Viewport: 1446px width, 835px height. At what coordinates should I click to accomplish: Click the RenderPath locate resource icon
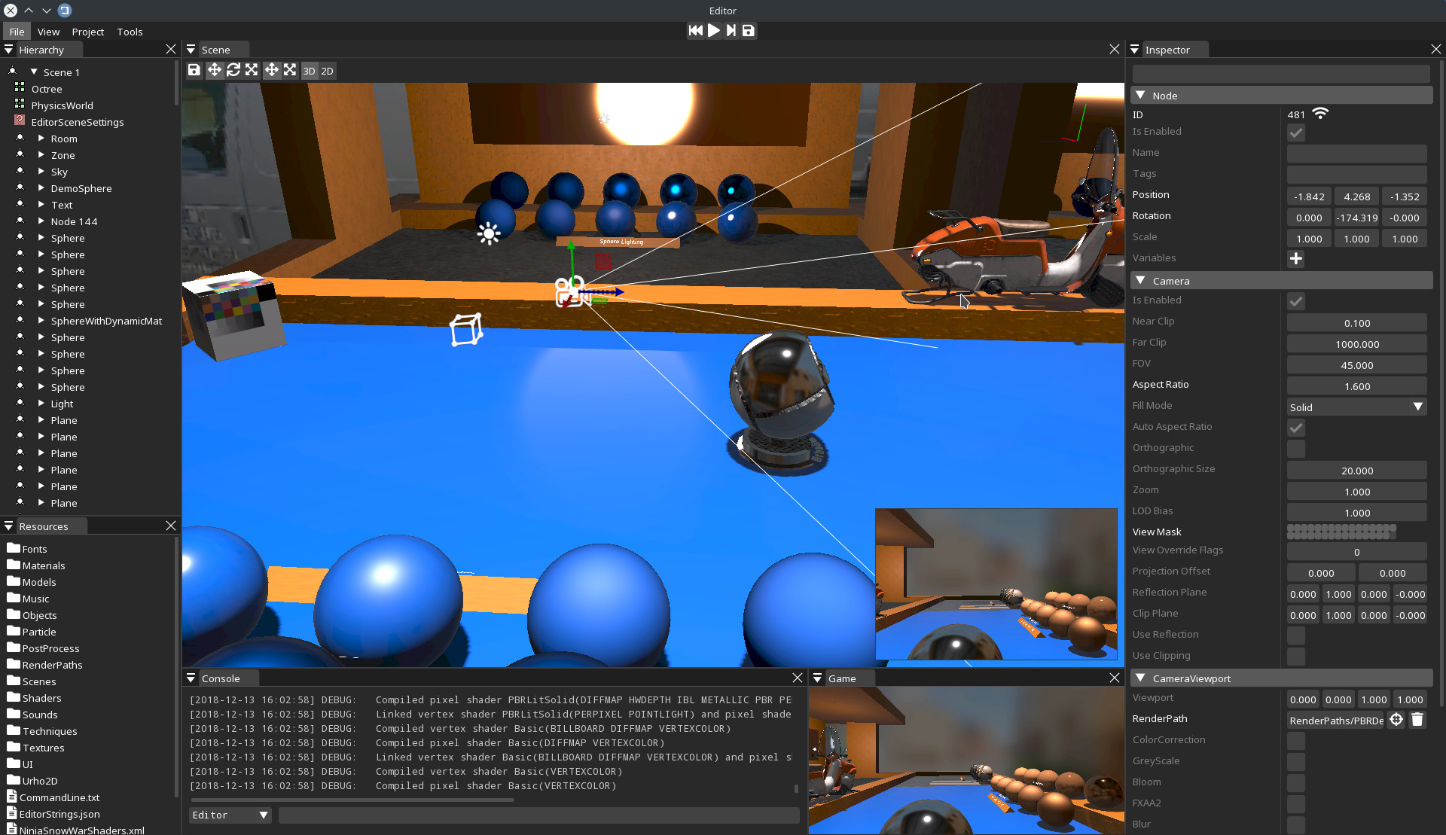(1396, 720)
